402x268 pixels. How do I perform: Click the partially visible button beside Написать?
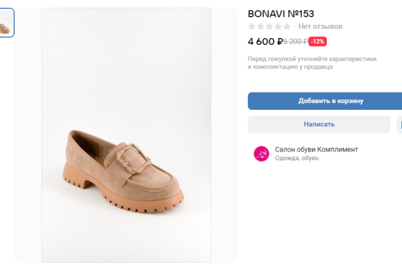(399, 124)
